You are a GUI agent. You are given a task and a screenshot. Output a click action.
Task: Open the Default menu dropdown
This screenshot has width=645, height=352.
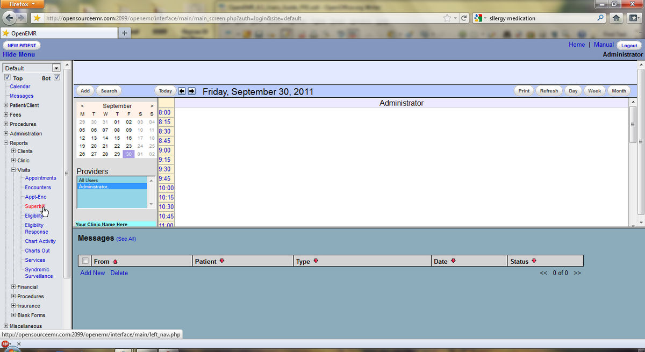[x=32, y=68]
